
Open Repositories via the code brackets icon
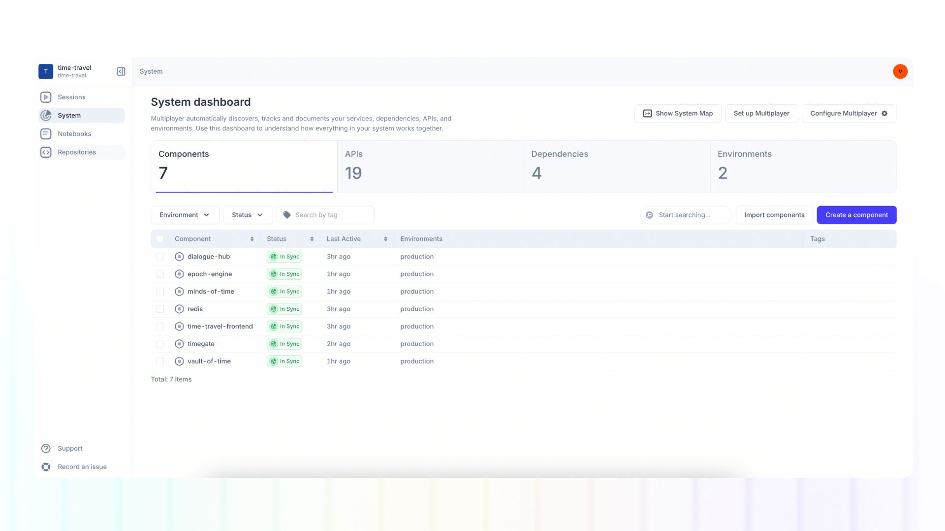[46, 152]
